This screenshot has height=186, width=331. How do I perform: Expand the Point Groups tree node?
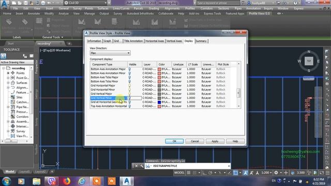click(x=8, y=78)
